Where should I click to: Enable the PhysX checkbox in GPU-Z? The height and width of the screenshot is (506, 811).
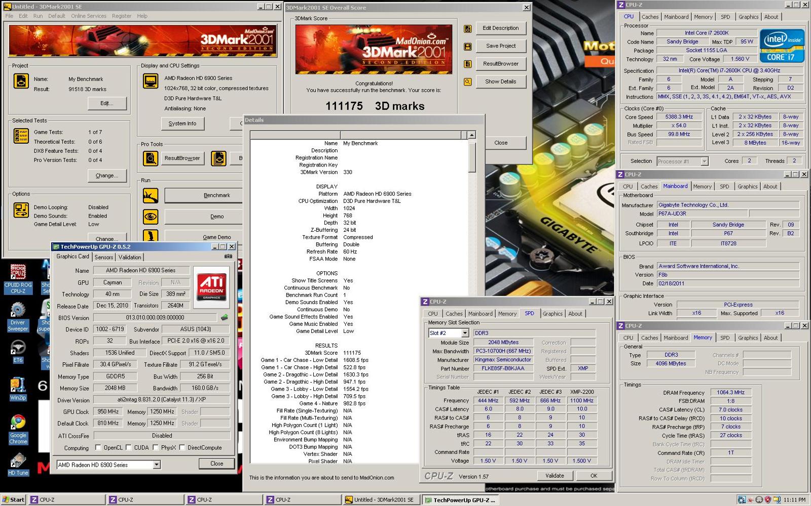coord(156,448)
